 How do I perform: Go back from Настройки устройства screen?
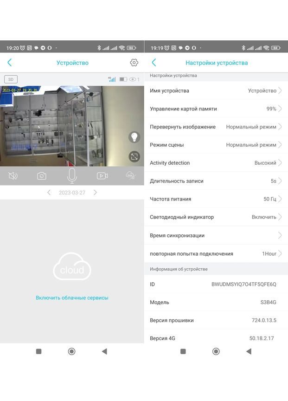pos(154,63)
